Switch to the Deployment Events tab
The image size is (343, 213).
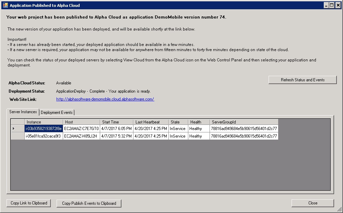(x=57, y=113)
